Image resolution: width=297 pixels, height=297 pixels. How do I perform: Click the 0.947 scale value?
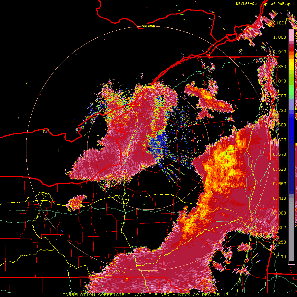pyautogui.click(x=280, y=52)
